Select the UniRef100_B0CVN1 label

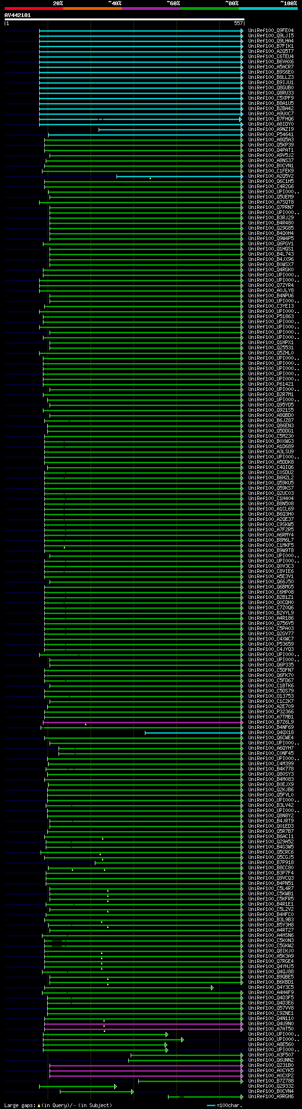pos(271,166)
